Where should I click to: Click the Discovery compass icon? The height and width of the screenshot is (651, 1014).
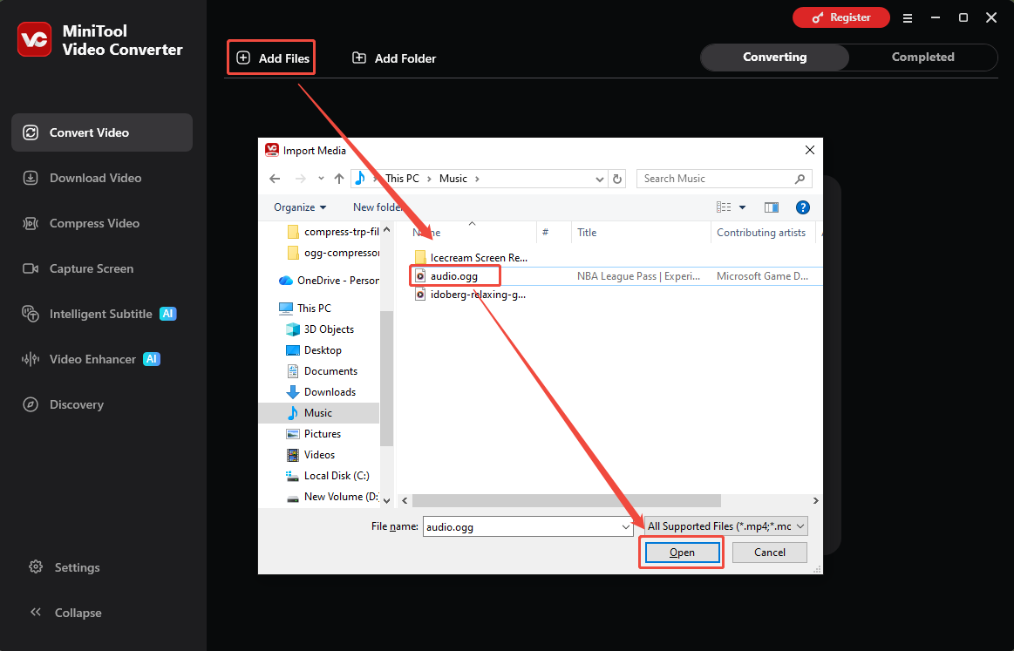pyautogui.click(x=31, y=404)
